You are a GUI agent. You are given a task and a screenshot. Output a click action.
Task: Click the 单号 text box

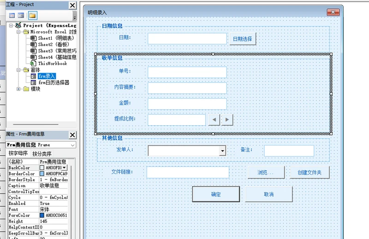click(187, 72)
